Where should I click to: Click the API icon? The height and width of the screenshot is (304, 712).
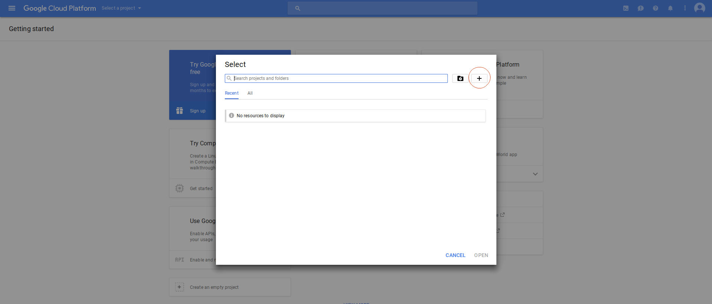click(x=180, y=260)
